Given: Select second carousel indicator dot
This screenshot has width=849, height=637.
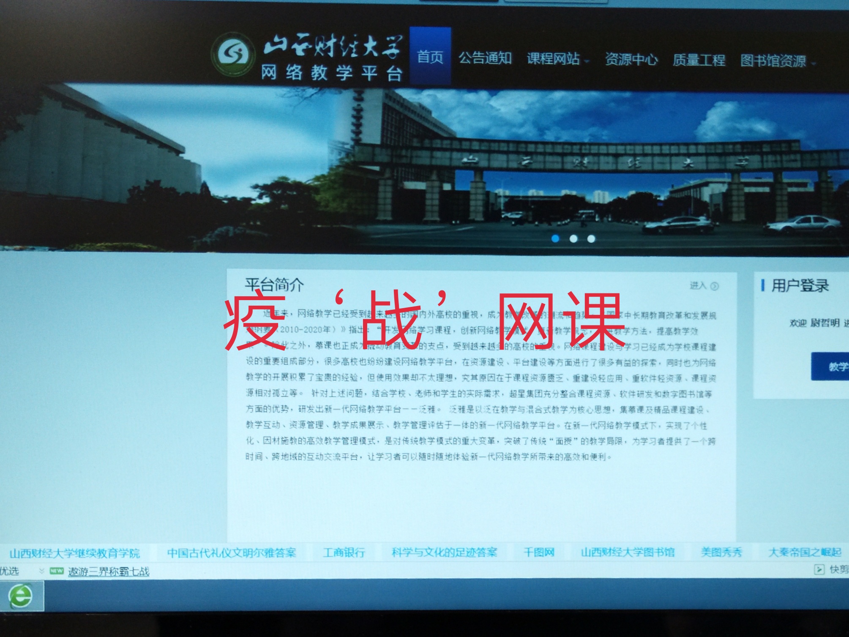Looking at the screenshot, I should (573, 239).
